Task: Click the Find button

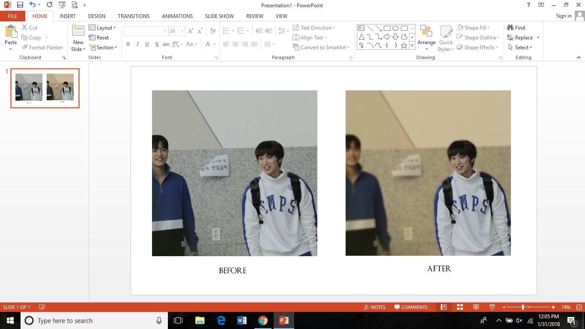Action: click(x=516, y=28)
